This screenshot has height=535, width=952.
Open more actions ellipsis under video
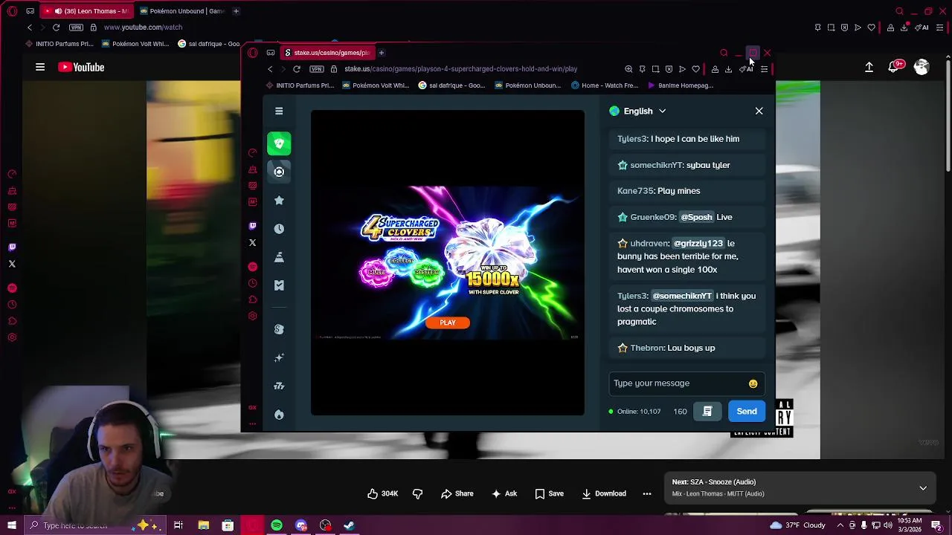tap(647, 493)
